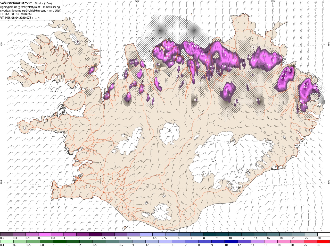Pick the dark green 1 swatch, lower legend

60,242
